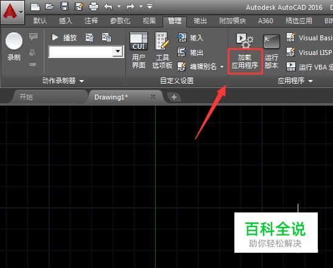Add a new drawing tab with plus
This screenshot has width=333, height=268.
(x=174, y=97)
